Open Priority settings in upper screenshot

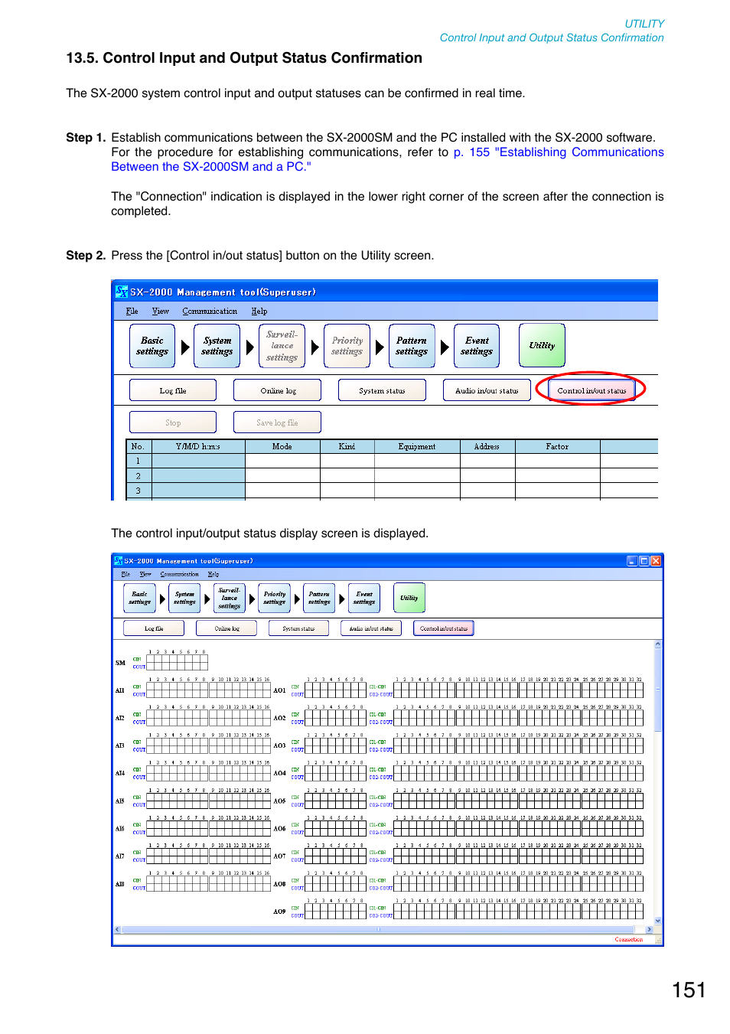347,346
